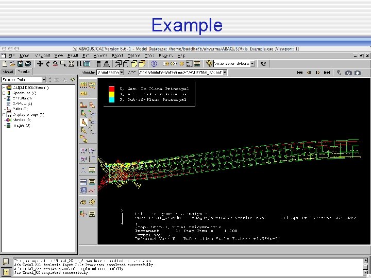Click the Auto-Fit view icon

click(71, 64)
